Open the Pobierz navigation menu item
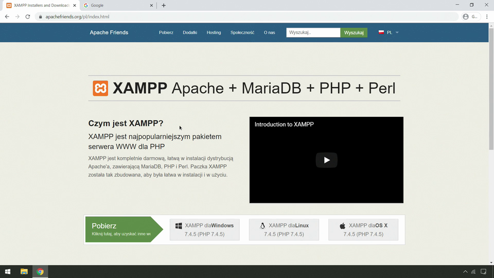This screenshot has width=494, height=278. pyautogui.click(x=166, y=32)
